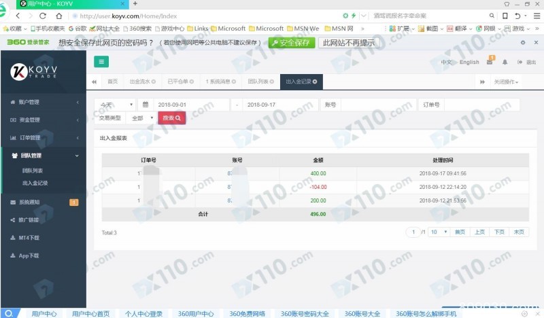Open the 交易类型 全部 dropdown
This screenshot has width=544, height=318.
click(142, 118)
